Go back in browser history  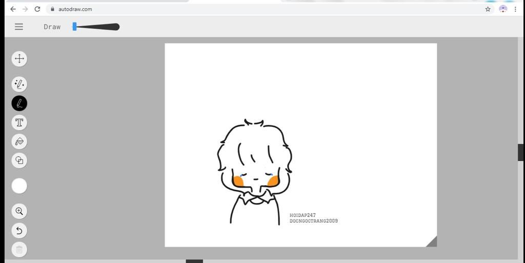[13, 9]
